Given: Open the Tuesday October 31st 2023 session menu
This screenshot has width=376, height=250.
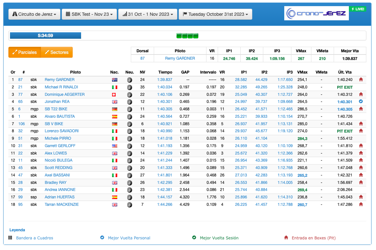Looking at the screenshot, I should 215,14.
